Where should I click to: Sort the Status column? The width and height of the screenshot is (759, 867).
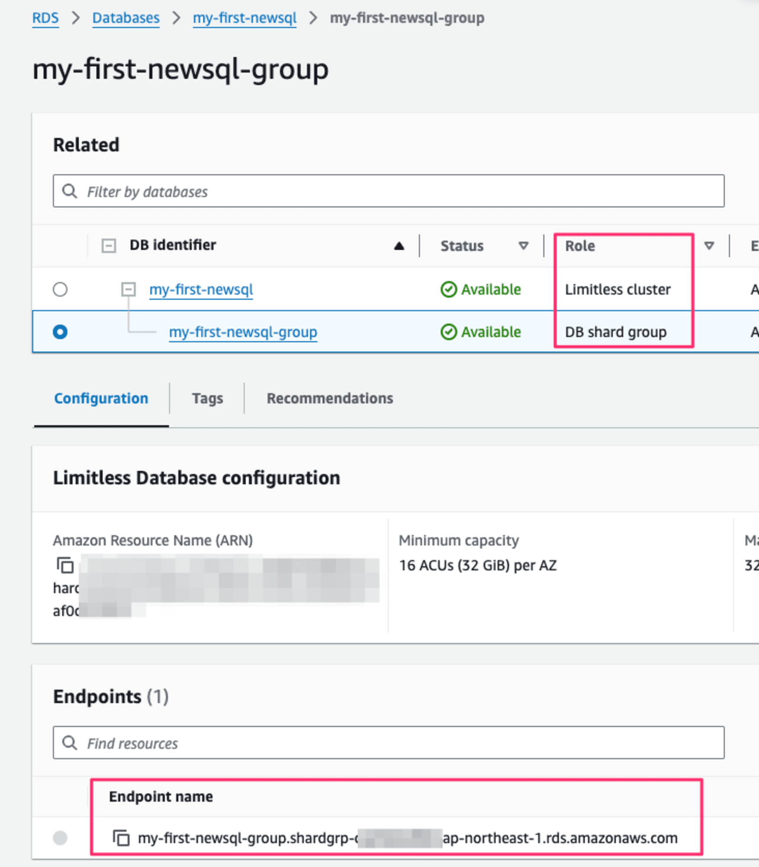click(x=523, y=246)
